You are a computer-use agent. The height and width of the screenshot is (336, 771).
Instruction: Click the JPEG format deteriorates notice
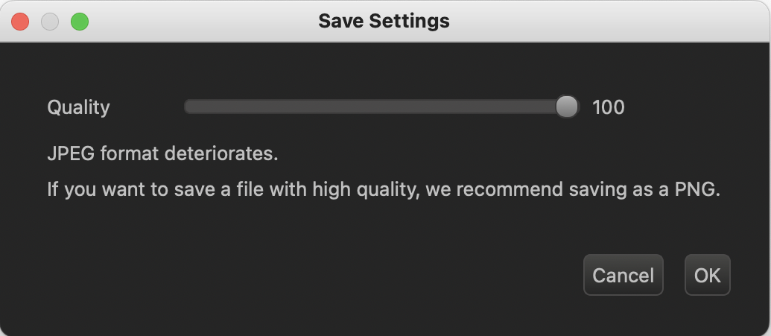click(x=162, y=154)
